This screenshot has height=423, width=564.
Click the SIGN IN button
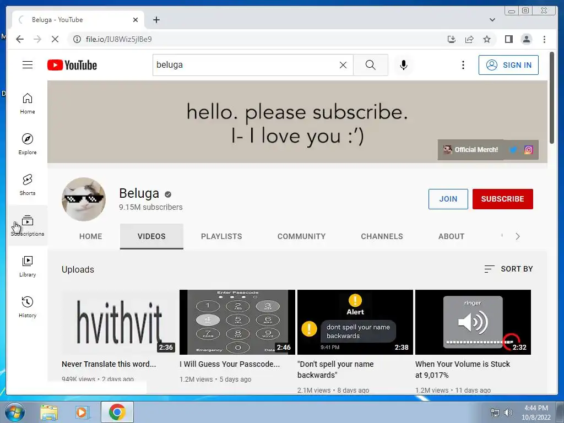[508, 65]
